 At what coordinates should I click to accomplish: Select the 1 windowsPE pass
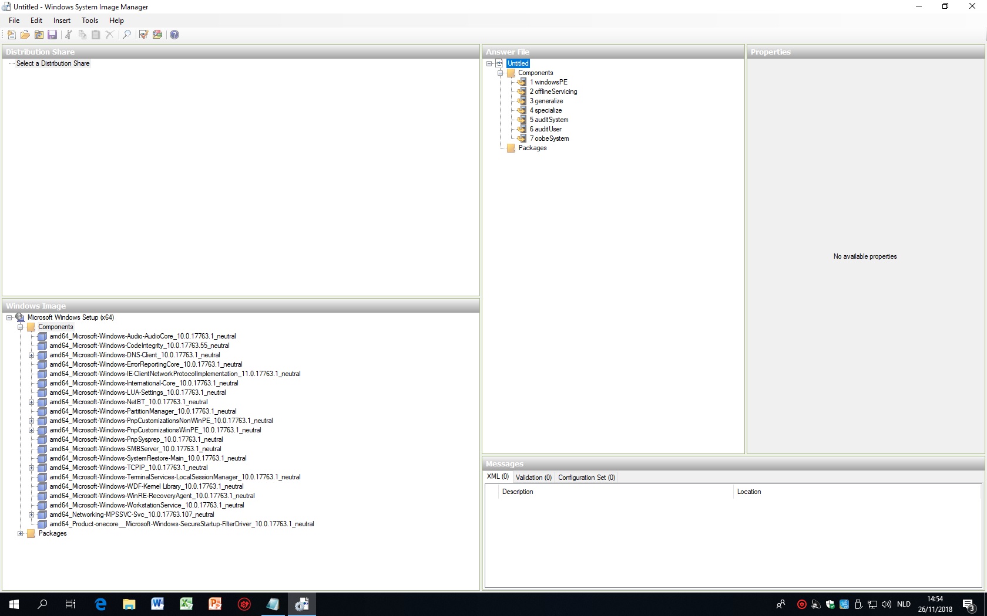click(549, 82)
